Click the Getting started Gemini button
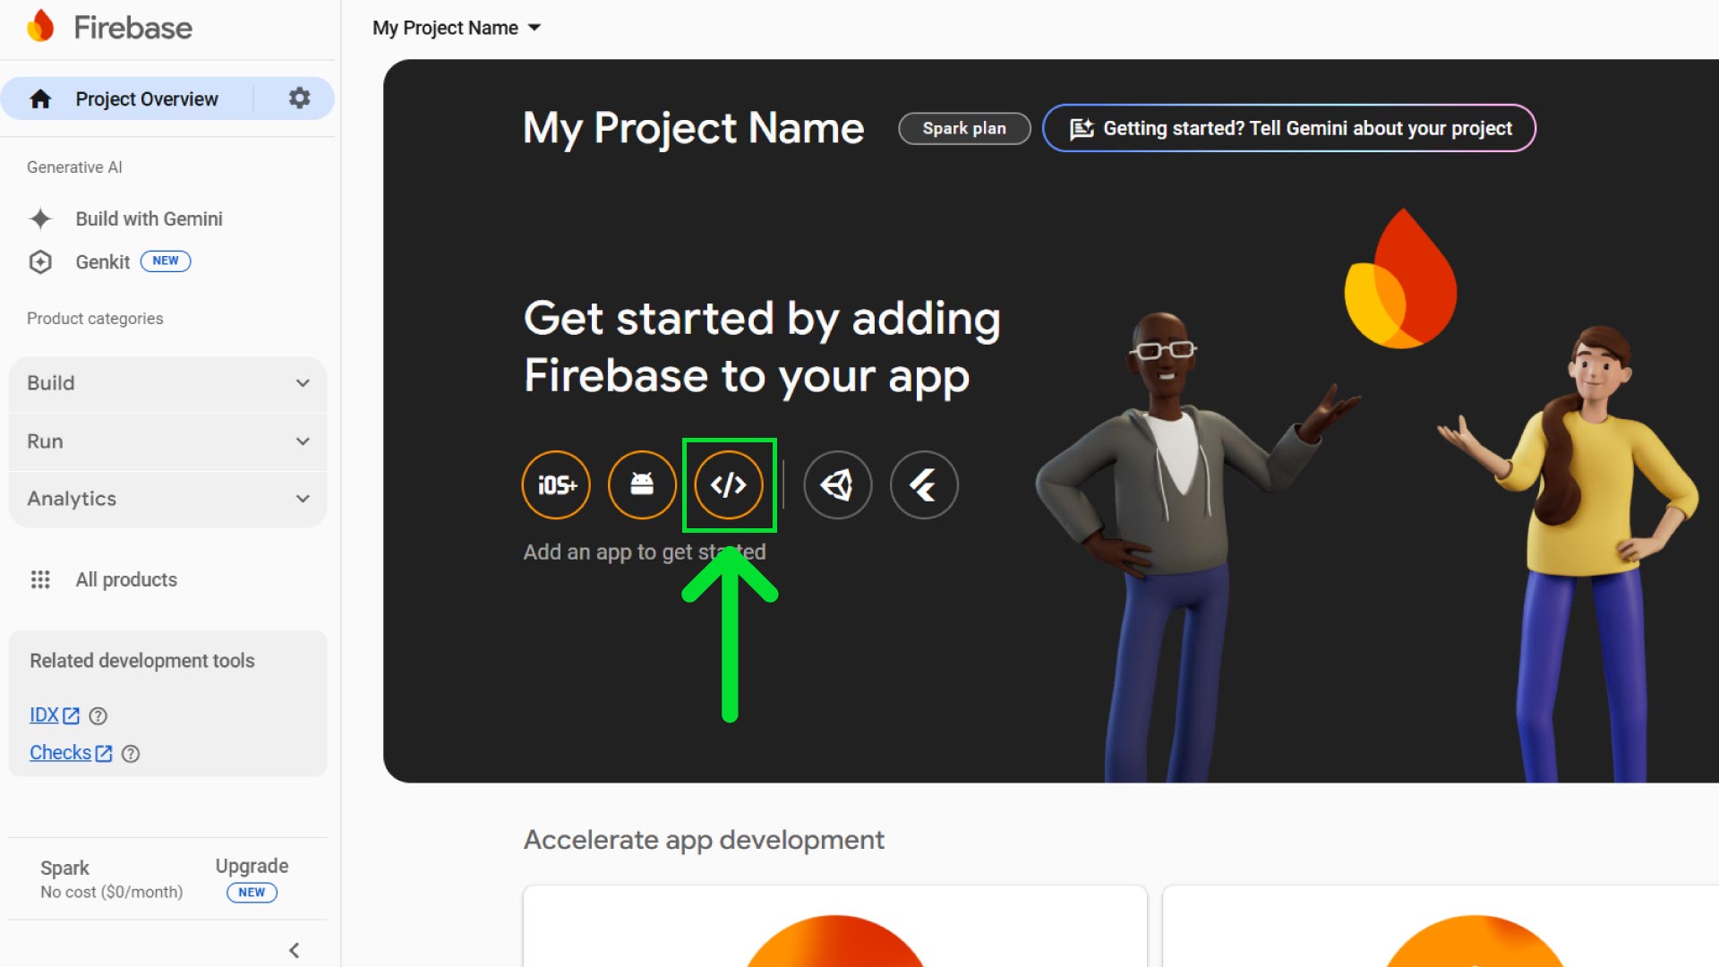The image size is (1719, 967). tap(1289, 128)
